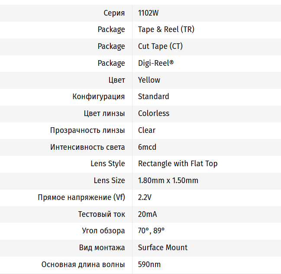
Task: Click the series value 1102W
Action: 148,13
